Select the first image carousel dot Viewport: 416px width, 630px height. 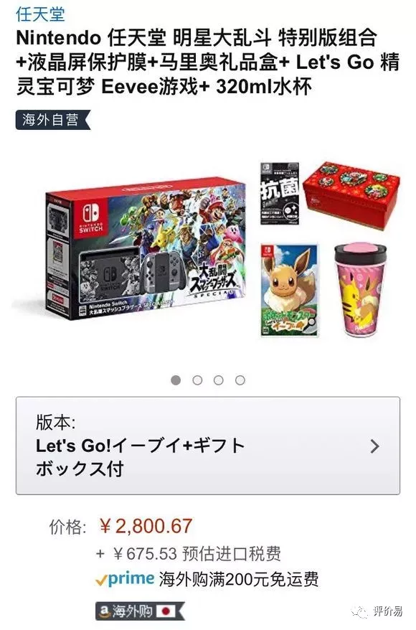click(176, 380)
